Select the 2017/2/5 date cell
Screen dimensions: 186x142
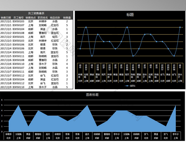click(x=6, y=56)
